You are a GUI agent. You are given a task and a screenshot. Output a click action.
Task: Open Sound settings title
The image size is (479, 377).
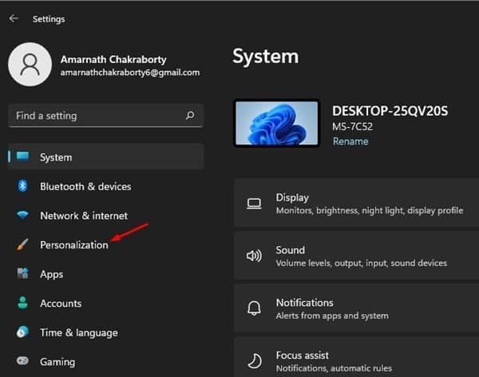tap(291, 250)
